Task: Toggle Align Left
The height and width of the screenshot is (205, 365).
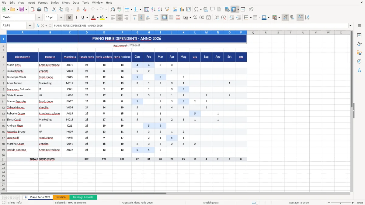Action: point(113,18)
